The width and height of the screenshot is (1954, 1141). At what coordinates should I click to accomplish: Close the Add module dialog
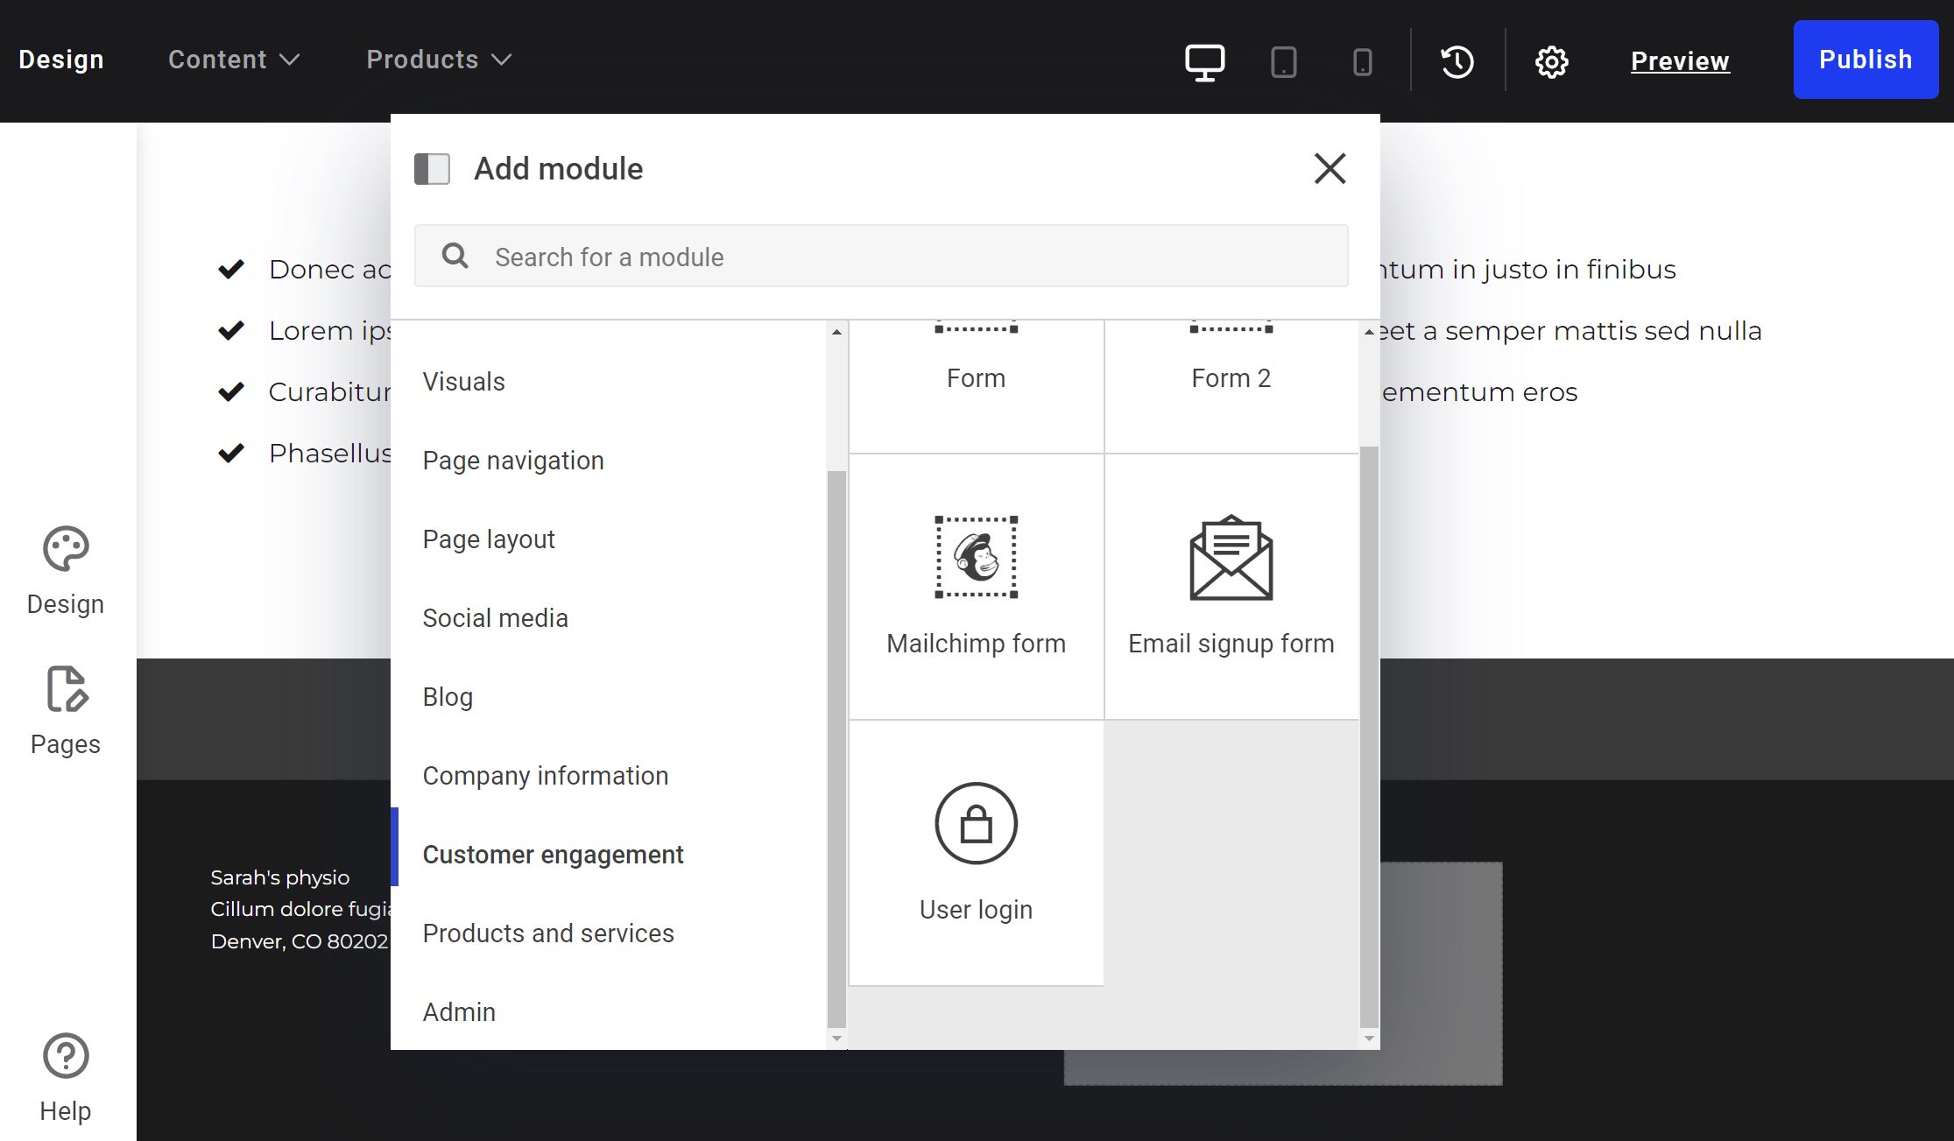pos(1330,168)
